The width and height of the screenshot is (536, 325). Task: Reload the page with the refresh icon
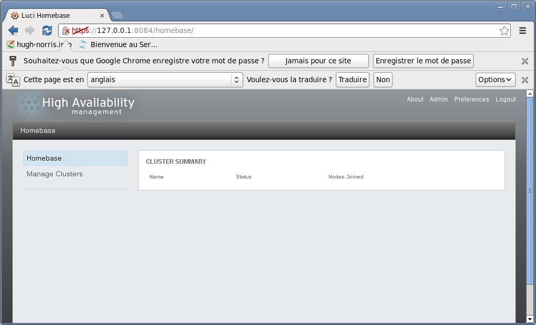pos(47,30)
